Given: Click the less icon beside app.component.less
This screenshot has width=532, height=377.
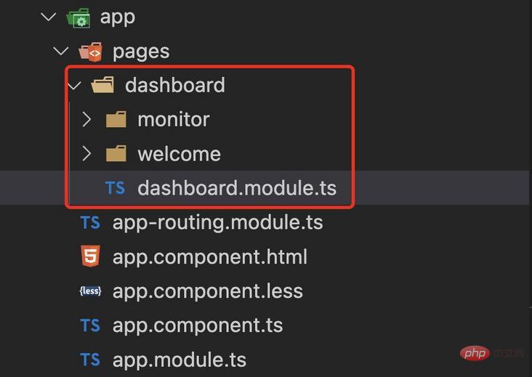Looking at the screenshot, I should [x=90, y=291].
